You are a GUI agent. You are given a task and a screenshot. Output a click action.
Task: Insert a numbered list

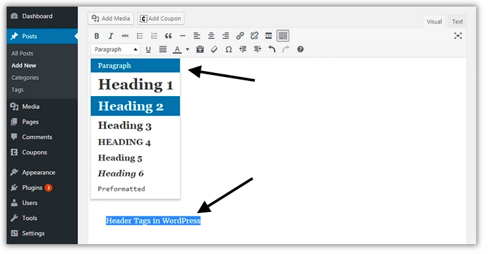coord(154,36)
